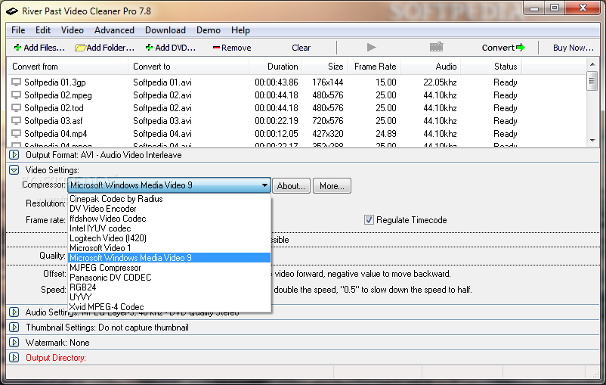Image resolution: width=606 pixels, height=385 pixels.
Task: Choose MJPEG Compressor
Action: pyautogui.click(x=169, y=268)
